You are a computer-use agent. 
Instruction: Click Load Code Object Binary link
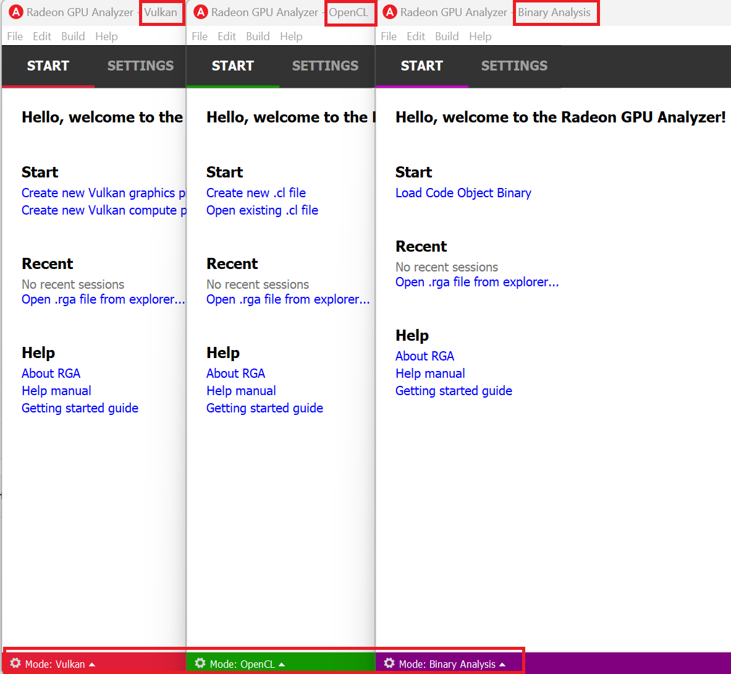[x=463, y=193]
